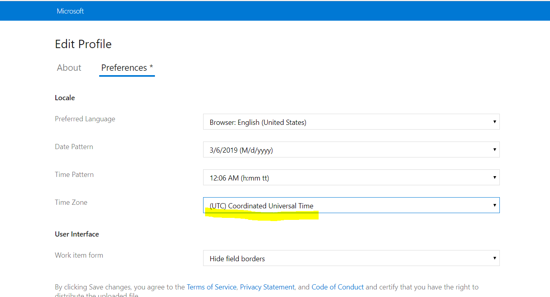Click the Preferred Language dropdown arrow
This screenshot has width=550, height=297.
pyautogui.click(x=495, y=122)
